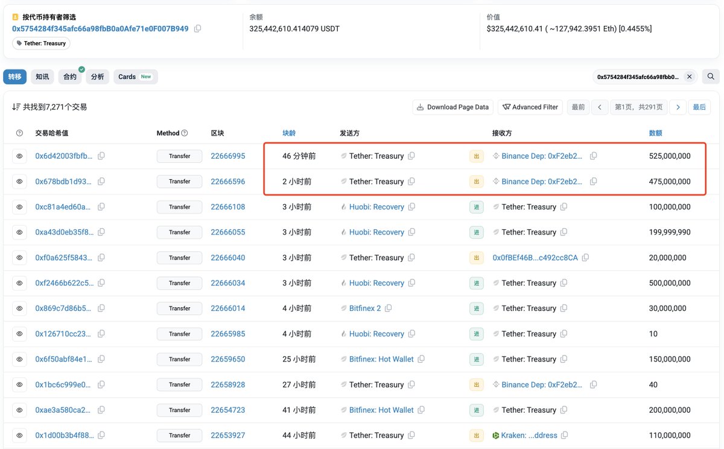
Task: Open holder address link 0x5754284f...B949
Action: click(100, 28)
